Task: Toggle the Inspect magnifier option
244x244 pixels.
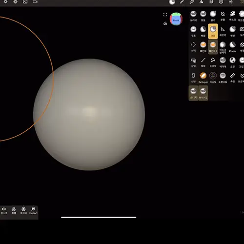Action: click(33, 210)
